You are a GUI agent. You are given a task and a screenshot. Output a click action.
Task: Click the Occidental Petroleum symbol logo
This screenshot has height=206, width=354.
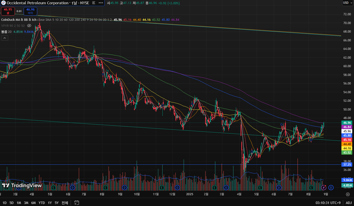click(4, 3)
